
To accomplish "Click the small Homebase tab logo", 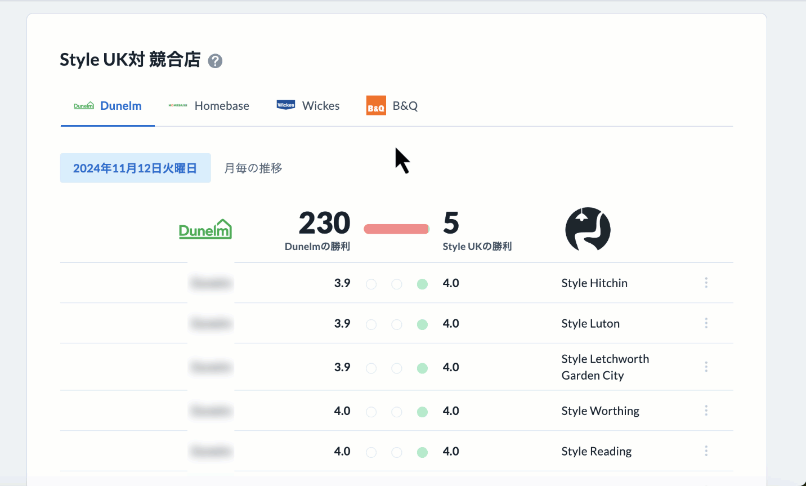I will 178,105.
